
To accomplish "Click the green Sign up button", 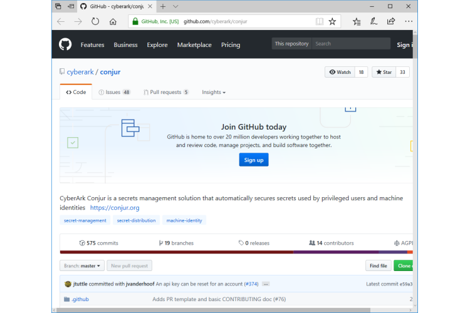I will coord(253,160).
